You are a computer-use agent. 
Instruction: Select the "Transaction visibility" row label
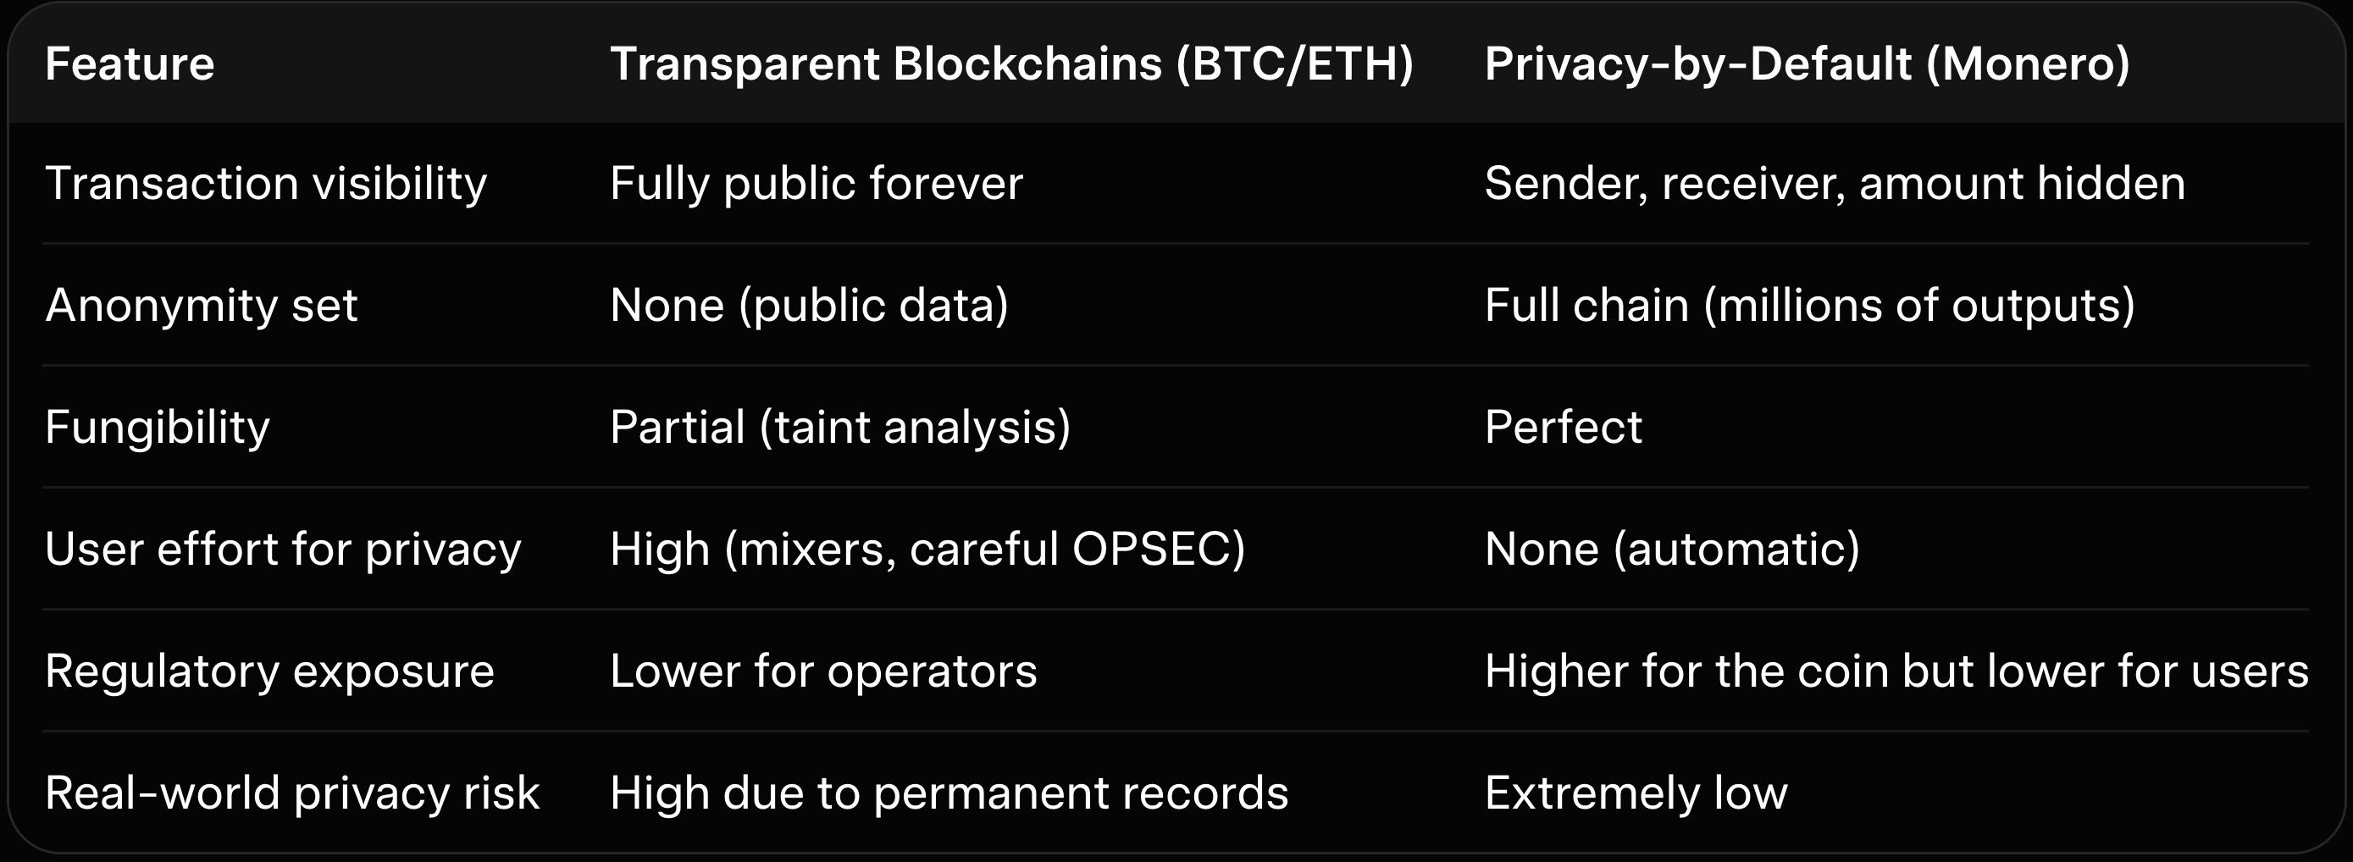point(266,184)
